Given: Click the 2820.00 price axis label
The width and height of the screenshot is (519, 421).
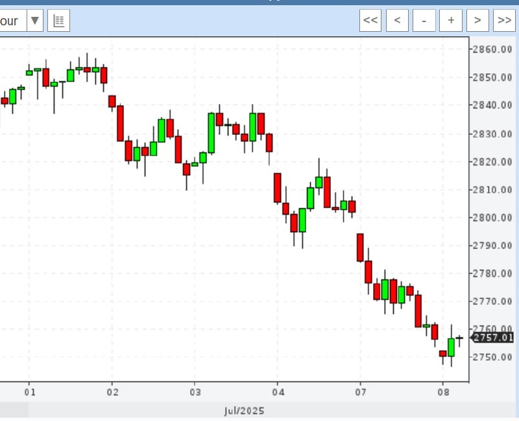Looking at the screenshot, I should tap(492, 162).
